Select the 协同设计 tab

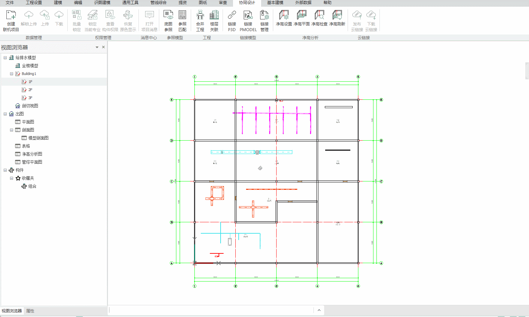(x=247, y=3)
